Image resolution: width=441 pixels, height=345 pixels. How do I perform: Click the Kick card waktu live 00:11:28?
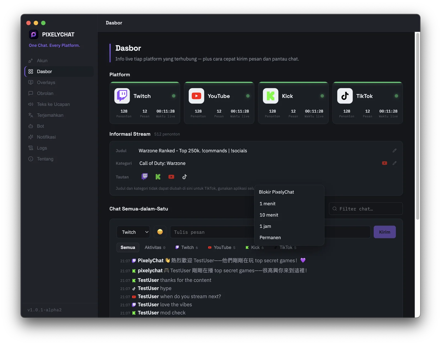(314, 111)
